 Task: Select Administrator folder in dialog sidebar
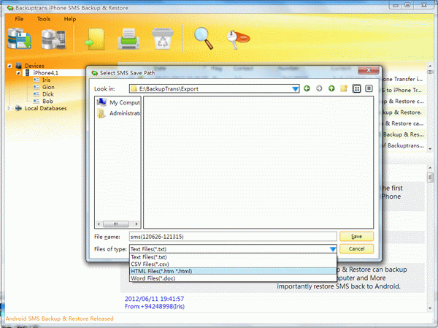[119, 113]
